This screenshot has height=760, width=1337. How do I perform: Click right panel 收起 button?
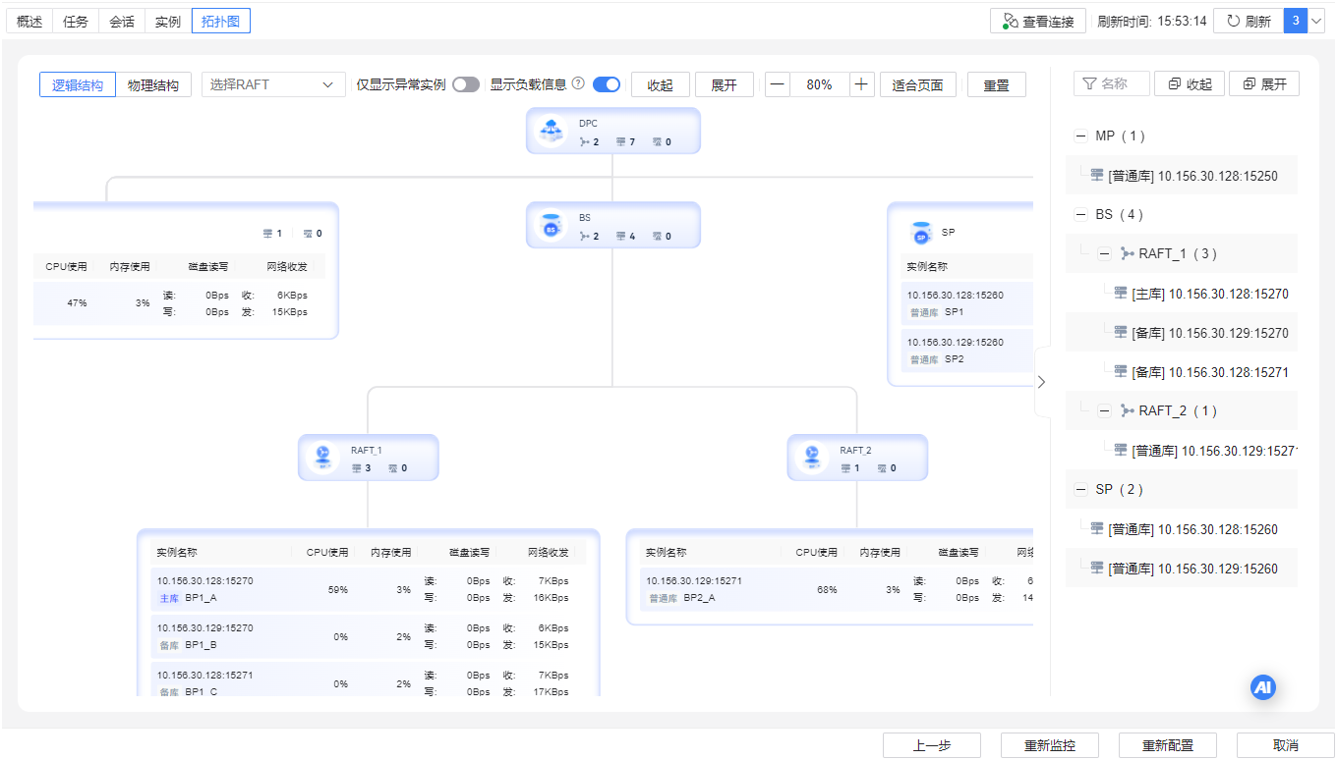(x=1190, y=84)
